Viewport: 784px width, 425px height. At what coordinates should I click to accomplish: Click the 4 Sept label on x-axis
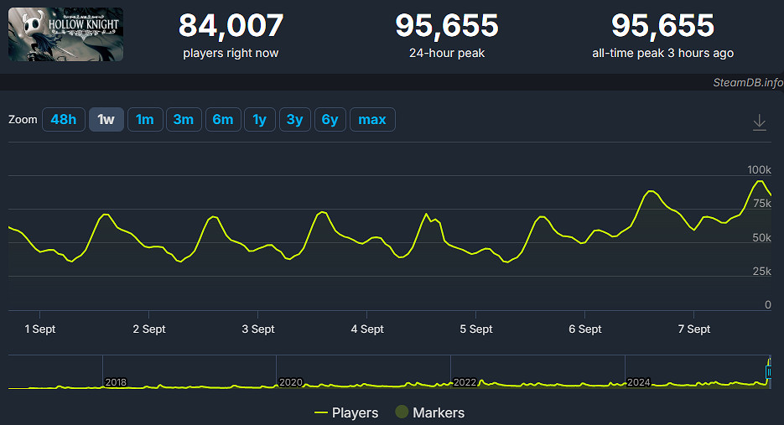[x=367, y=329]
